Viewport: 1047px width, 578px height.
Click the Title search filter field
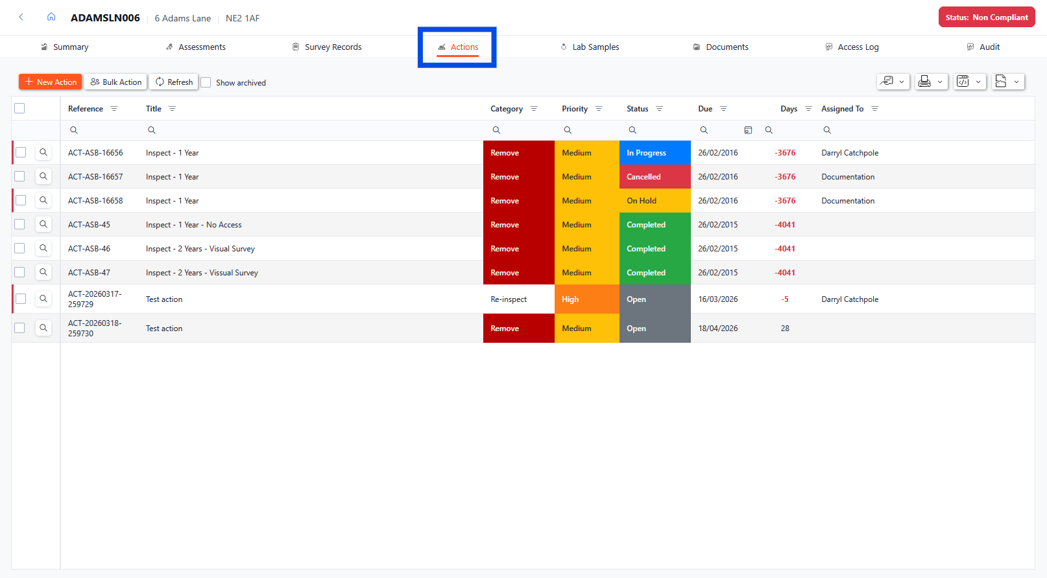(311, 130)
